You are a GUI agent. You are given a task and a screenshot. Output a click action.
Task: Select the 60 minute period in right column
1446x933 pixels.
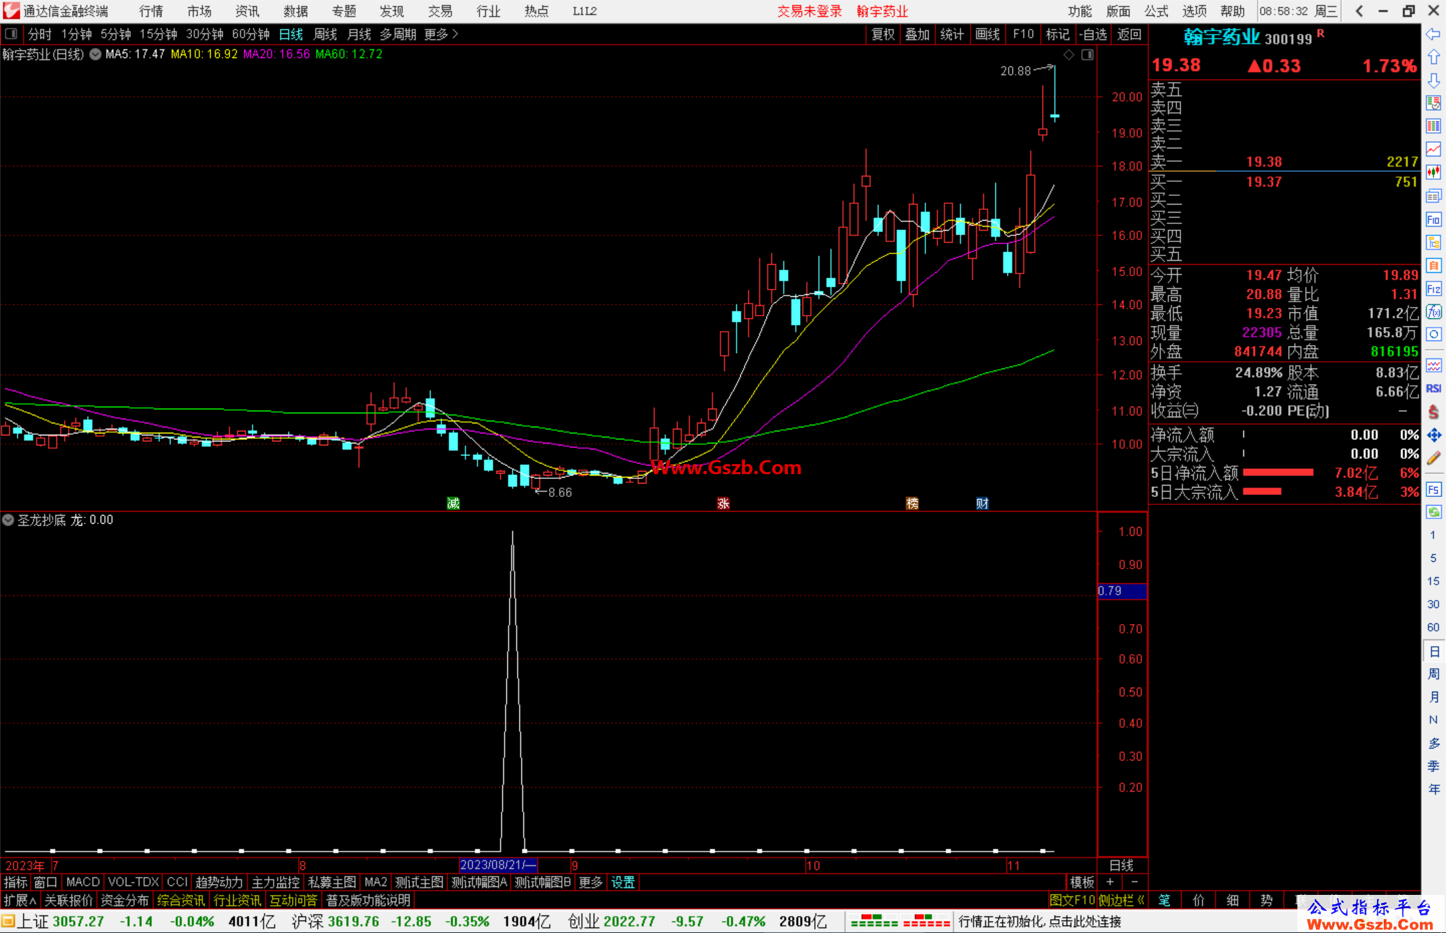point(1433,627)
